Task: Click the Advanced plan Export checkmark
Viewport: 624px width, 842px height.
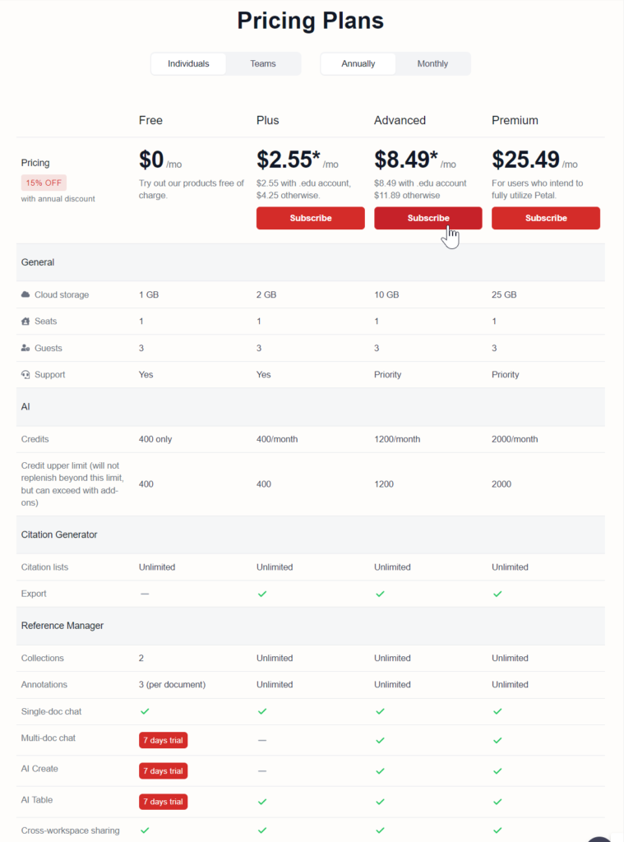Action: pyautogui.click(x=380, y=594)
